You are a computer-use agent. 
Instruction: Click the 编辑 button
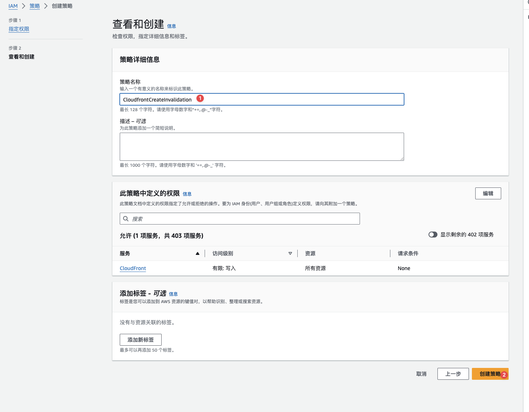click(488, 193)
